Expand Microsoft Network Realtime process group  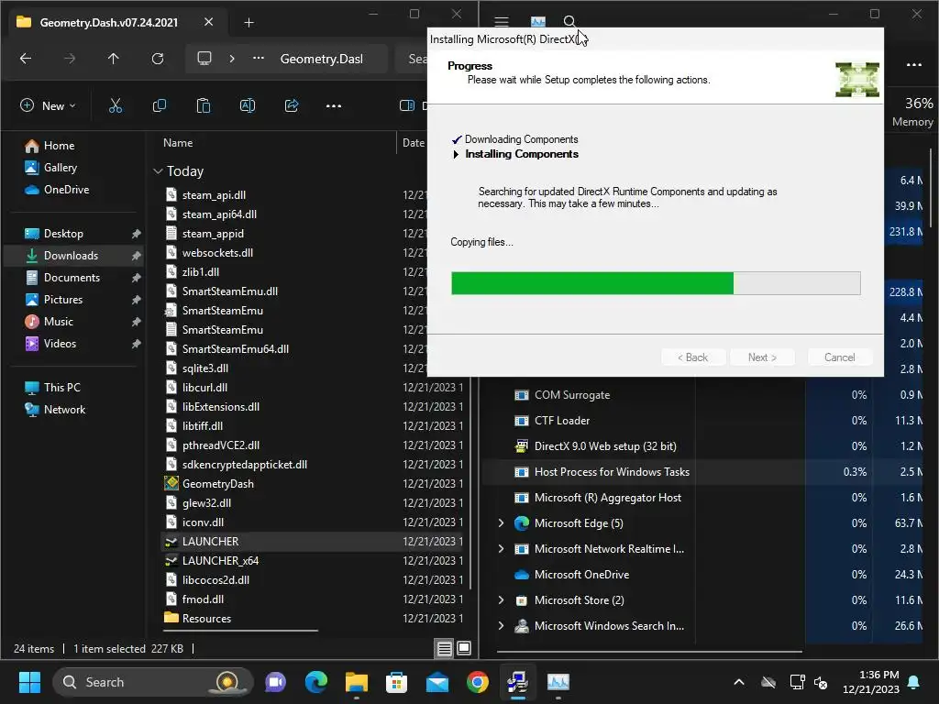click(502, 549)
